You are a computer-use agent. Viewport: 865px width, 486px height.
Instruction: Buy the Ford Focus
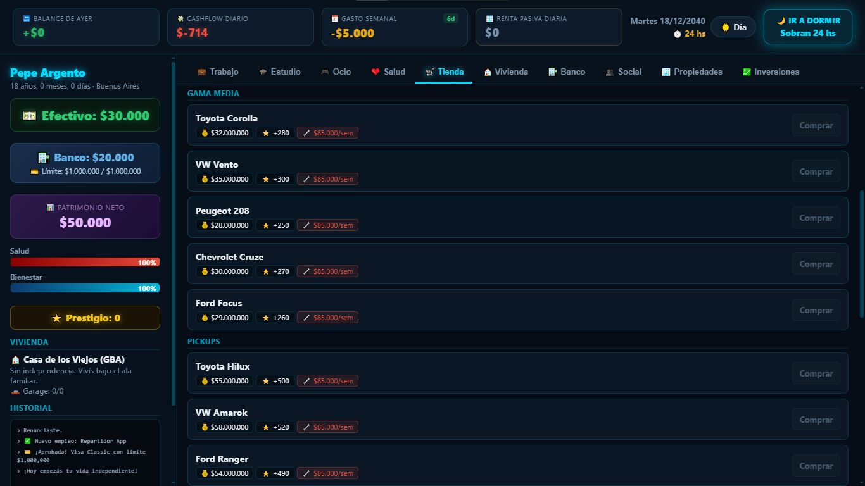816,310
